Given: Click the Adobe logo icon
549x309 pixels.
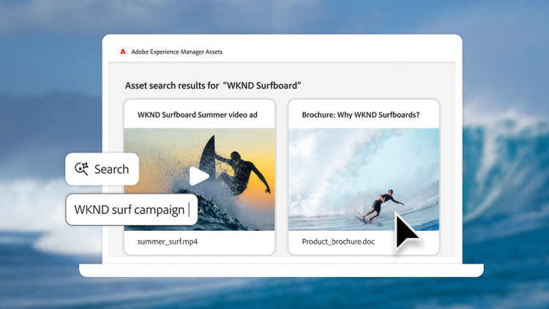Looking at the screenshot, I should point(122,52).
